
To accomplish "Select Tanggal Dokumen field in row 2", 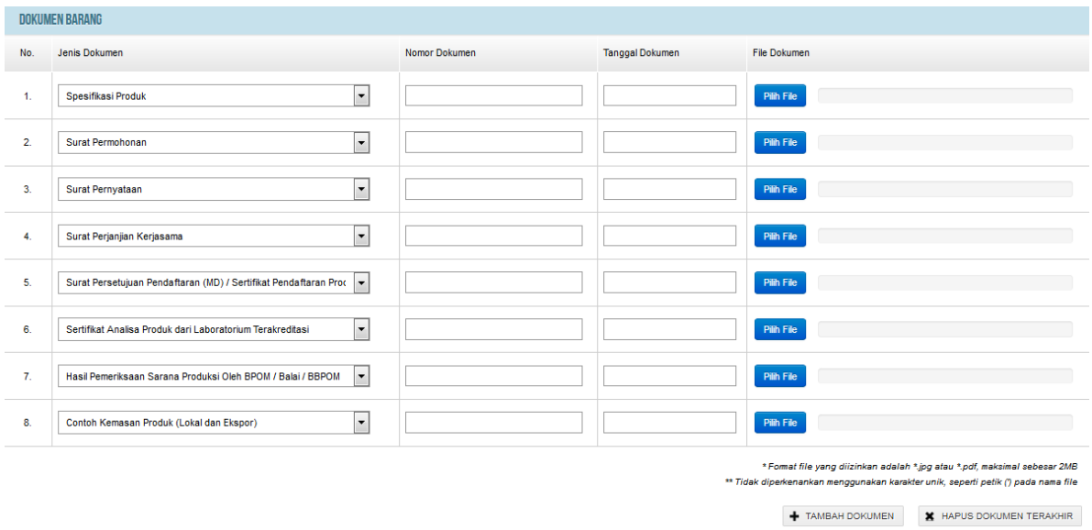I will 669,142.
